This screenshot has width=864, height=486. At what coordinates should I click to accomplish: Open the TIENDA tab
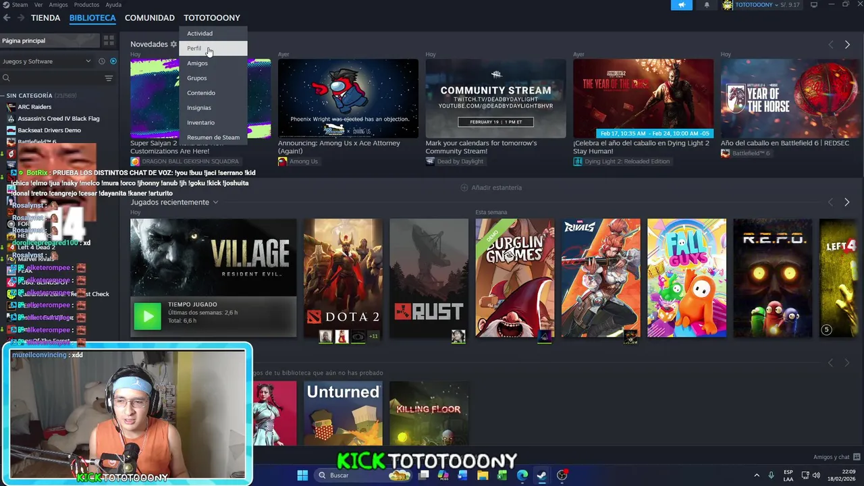pos(45,18)
